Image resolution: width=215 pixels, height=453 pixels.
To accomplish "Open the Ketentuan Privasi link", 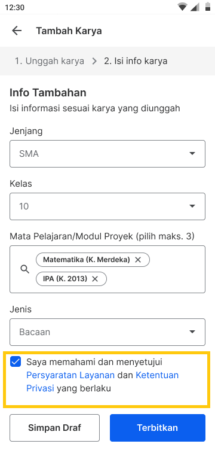I will tap(103, 382).
